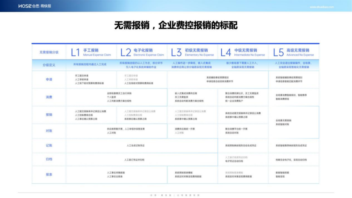
Task: Click 供应商零散开票，人工申领并保管发票 text
Action: tap(126, 129)
